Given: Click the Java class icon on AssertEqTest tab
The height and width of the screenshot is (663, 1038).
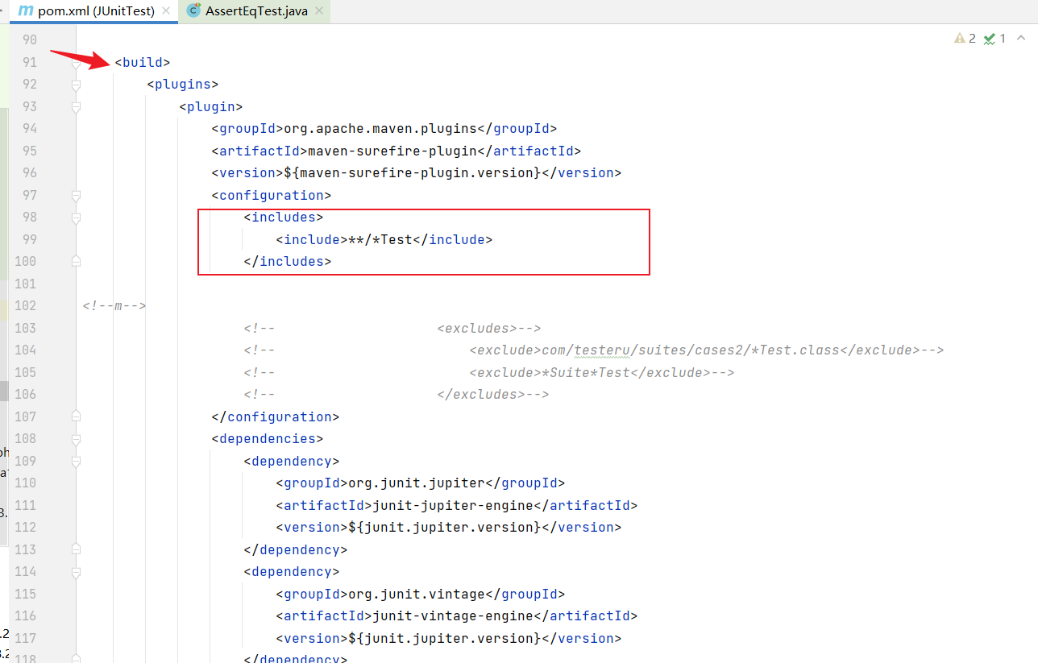Looking at the screenshot, I should [x=193, y=11].
